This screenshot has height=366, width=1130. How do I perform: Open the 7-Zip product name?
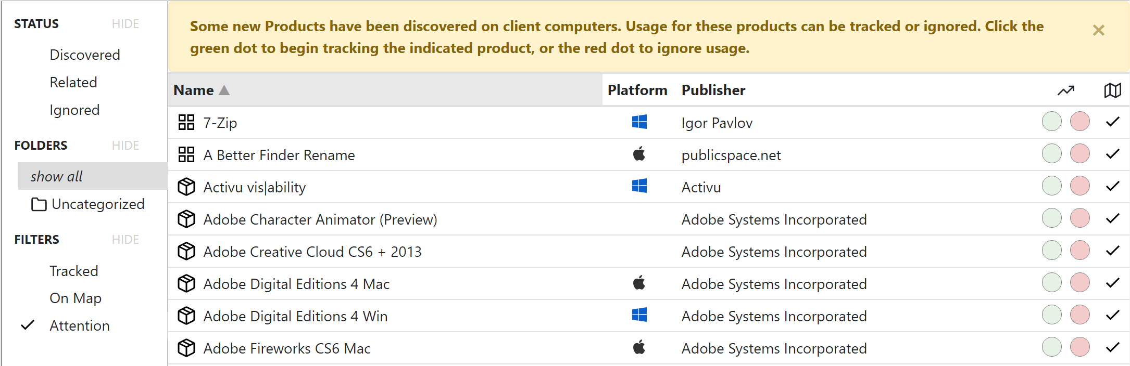(x=220, y=123)
